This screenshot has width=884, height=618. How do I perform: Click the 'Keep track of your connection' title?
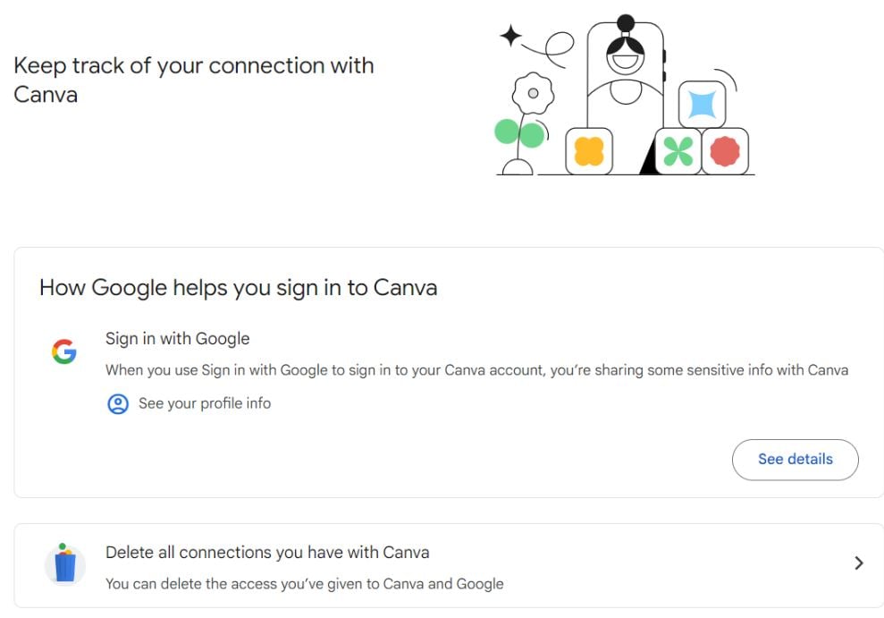click(194, 80)
